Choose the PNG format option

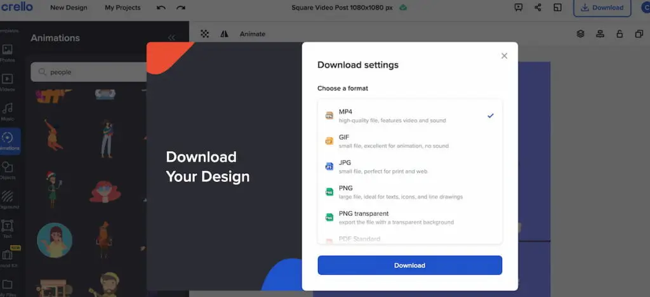coord(409,192)
